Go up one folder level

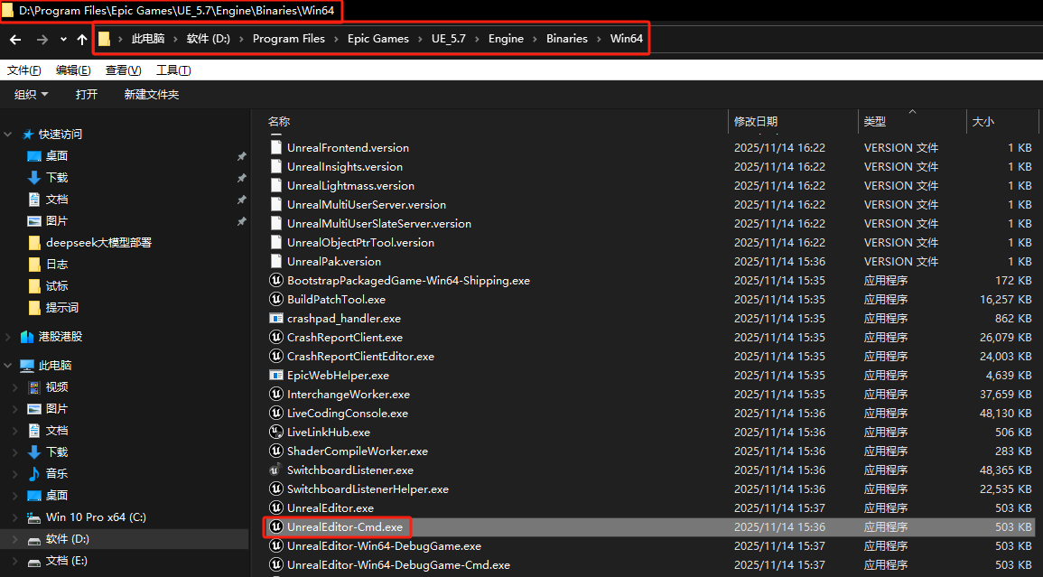coord(82,39)
